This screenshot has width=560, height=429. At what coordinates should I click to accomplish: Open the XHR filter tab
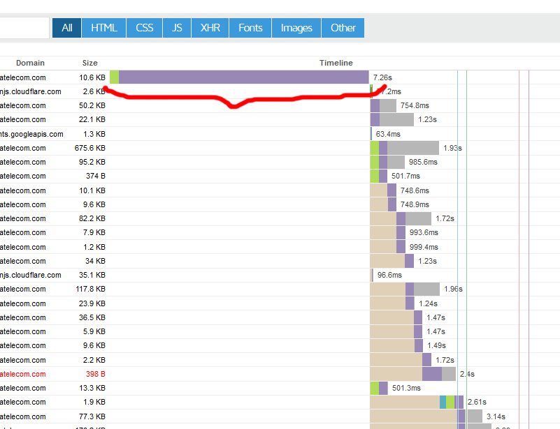click(210, 28)
